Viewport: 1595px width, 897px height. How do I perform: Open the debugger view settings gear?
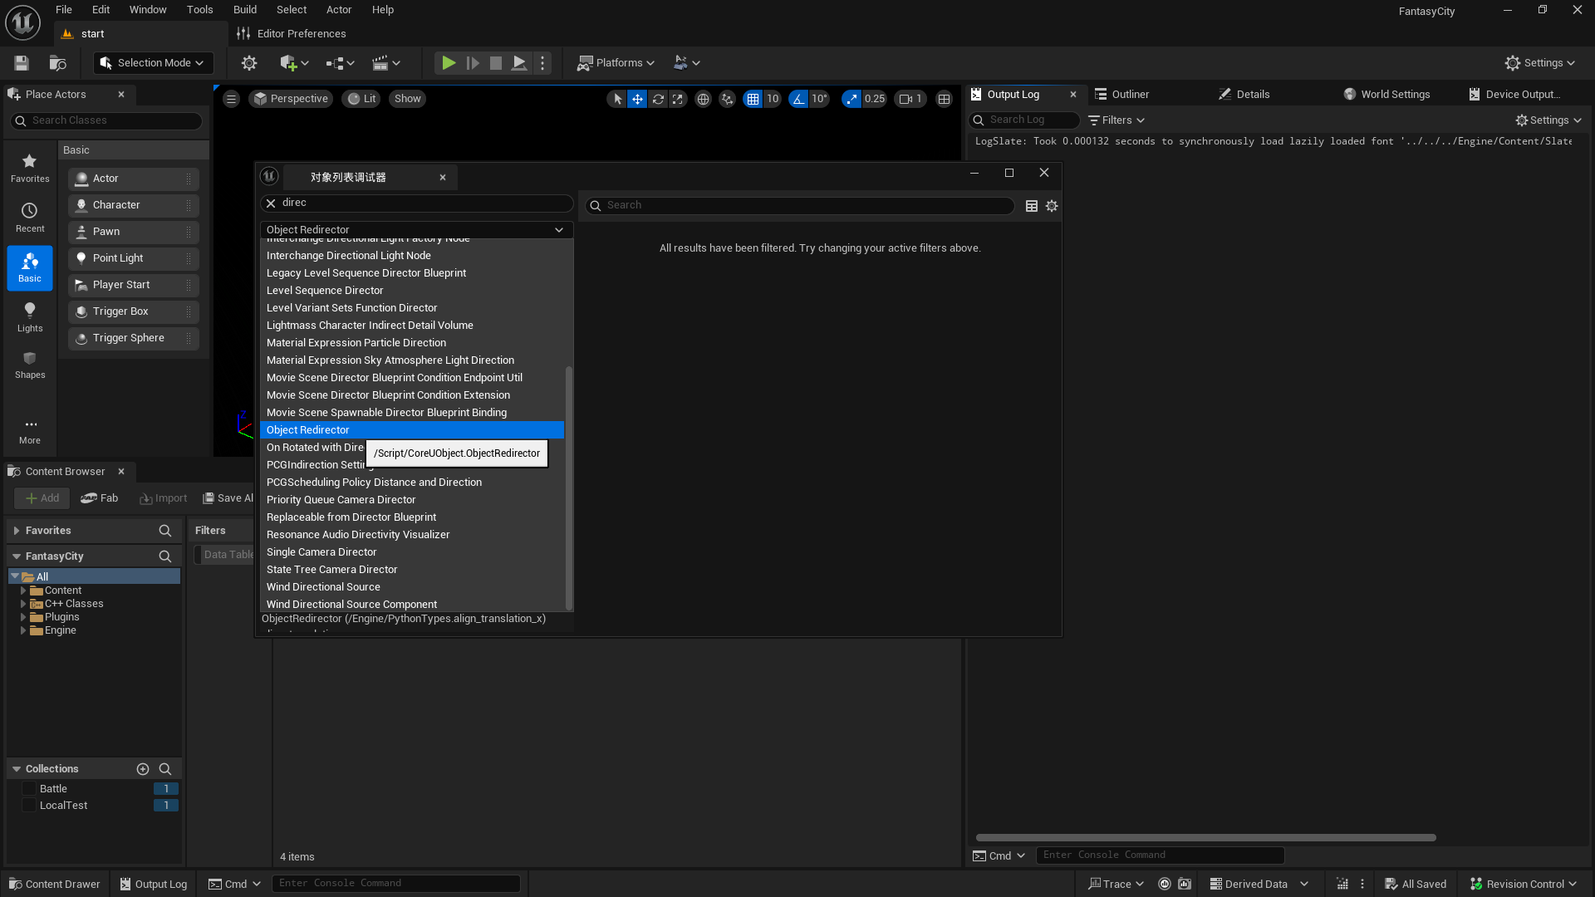pyautogui.click(x=1052, y=206)
